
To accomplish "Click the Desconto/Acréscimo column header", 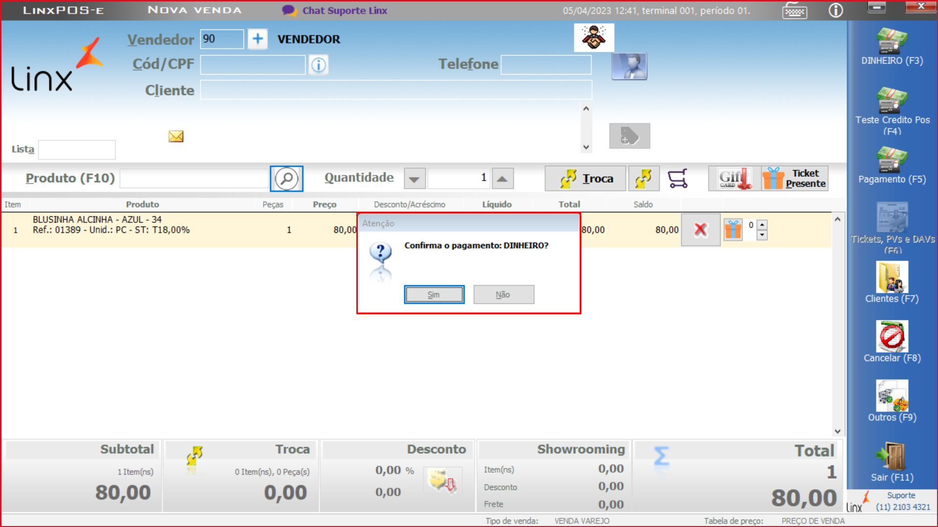I will tap(410, 204).
